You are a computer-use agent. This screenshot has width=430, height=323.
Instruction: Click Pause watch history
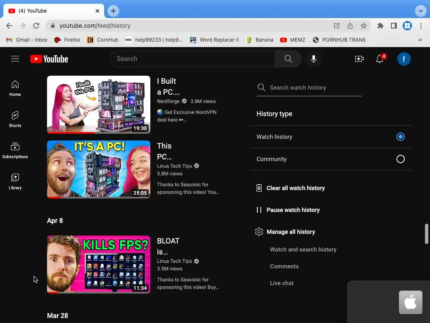point(288,210)
